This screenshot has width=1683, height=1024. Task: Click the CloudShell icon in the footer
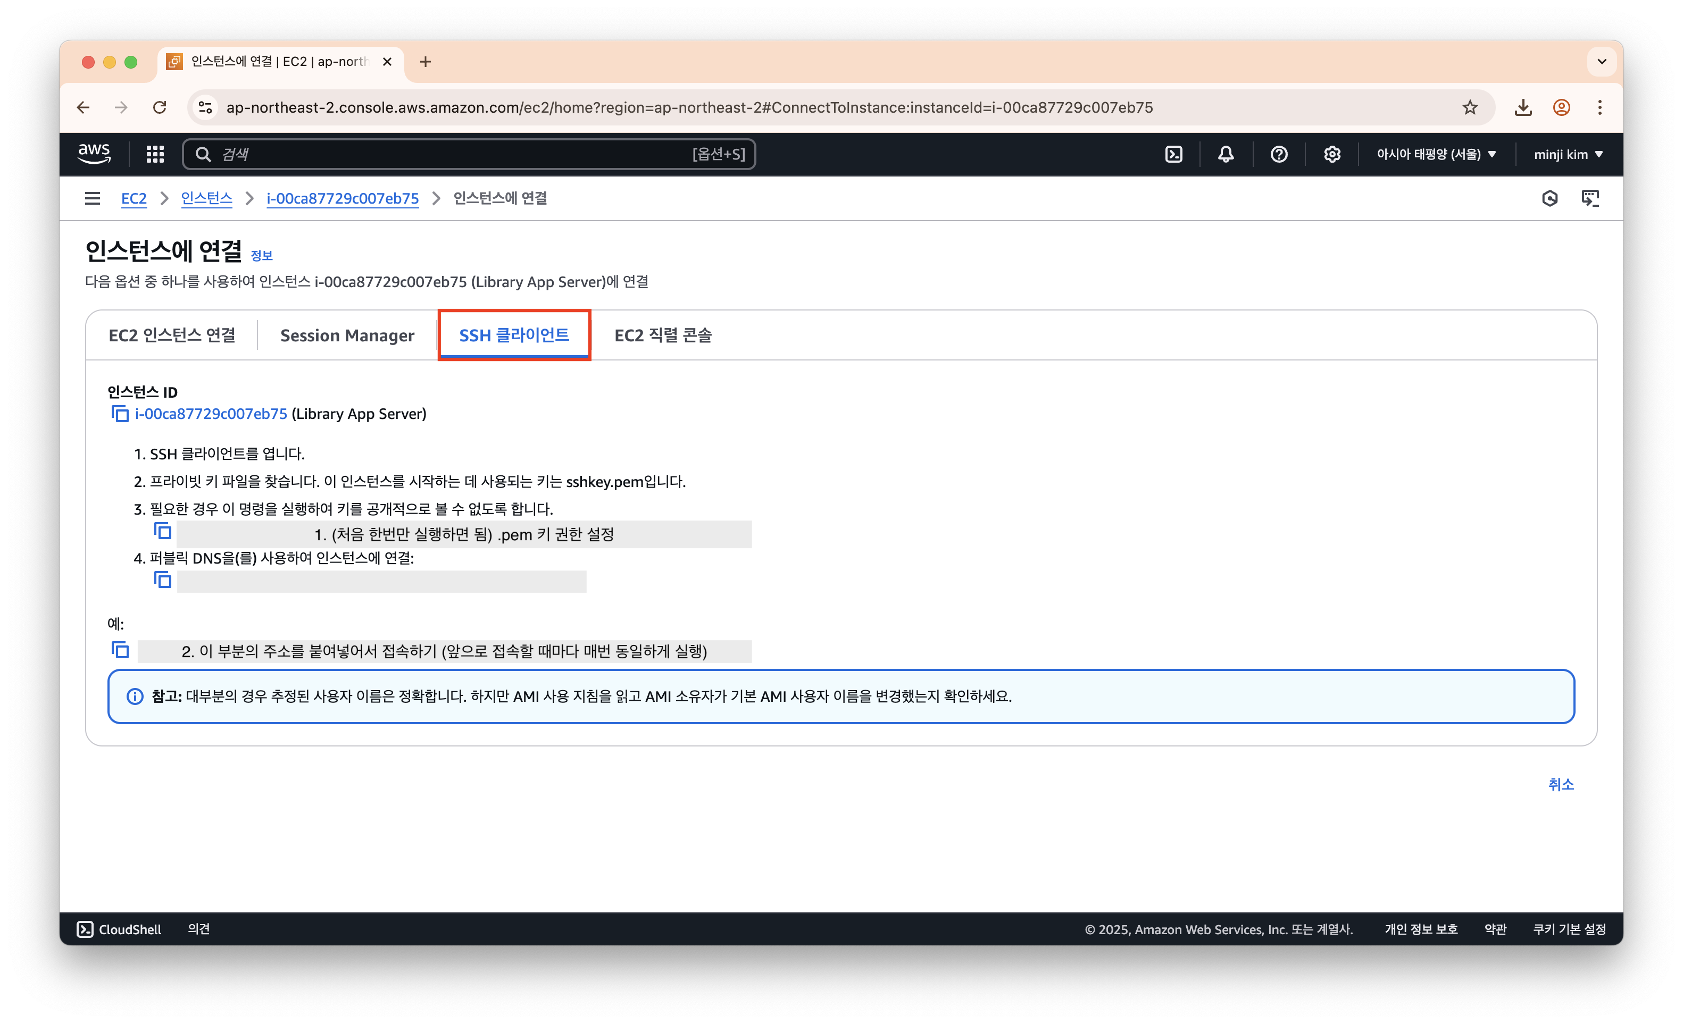point(85,929)
